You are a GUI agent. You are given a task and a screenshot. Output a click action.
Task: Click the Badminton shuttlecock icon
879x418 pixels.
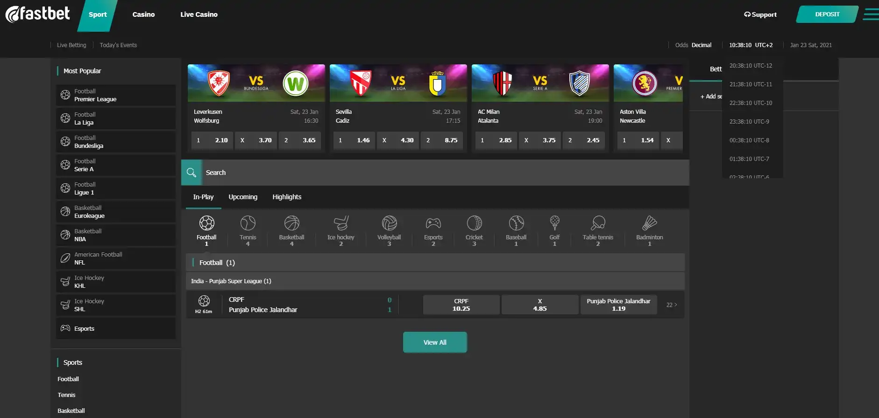click(649, 223)
